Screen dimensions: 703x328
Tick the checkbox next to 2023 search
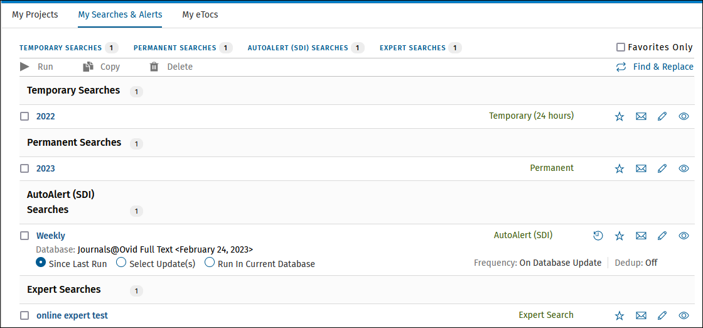coord(24,168)
